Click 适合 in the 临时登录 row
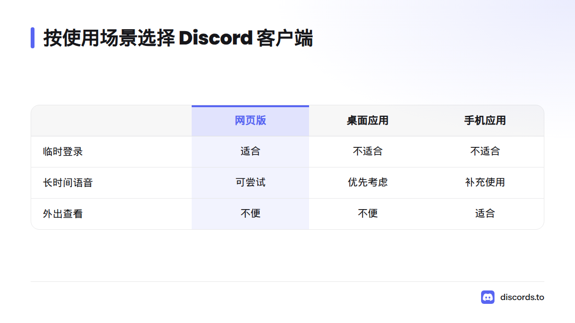This screenshot has height=323, width=575. click(x=250, y=152)
